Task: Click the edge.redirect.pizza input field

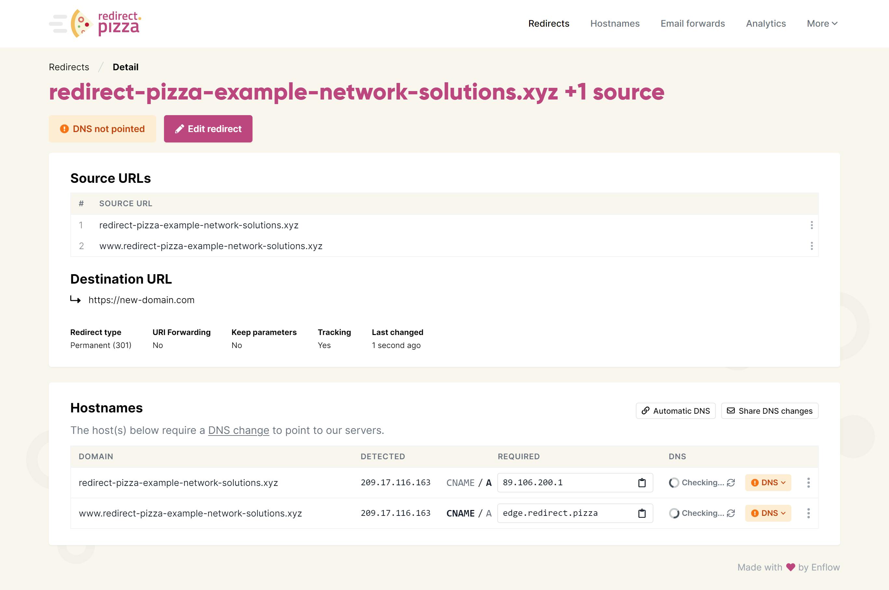Action: pos(565,513)
